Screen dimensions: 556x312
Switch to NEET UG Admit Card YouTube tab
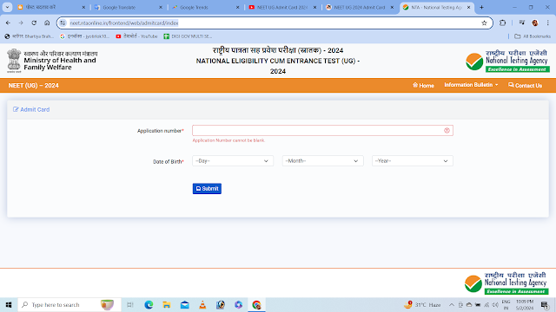[x=281, y=7]
